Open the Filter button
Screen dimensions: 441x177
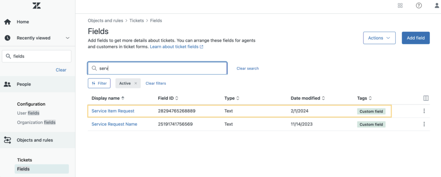[99, 83]
